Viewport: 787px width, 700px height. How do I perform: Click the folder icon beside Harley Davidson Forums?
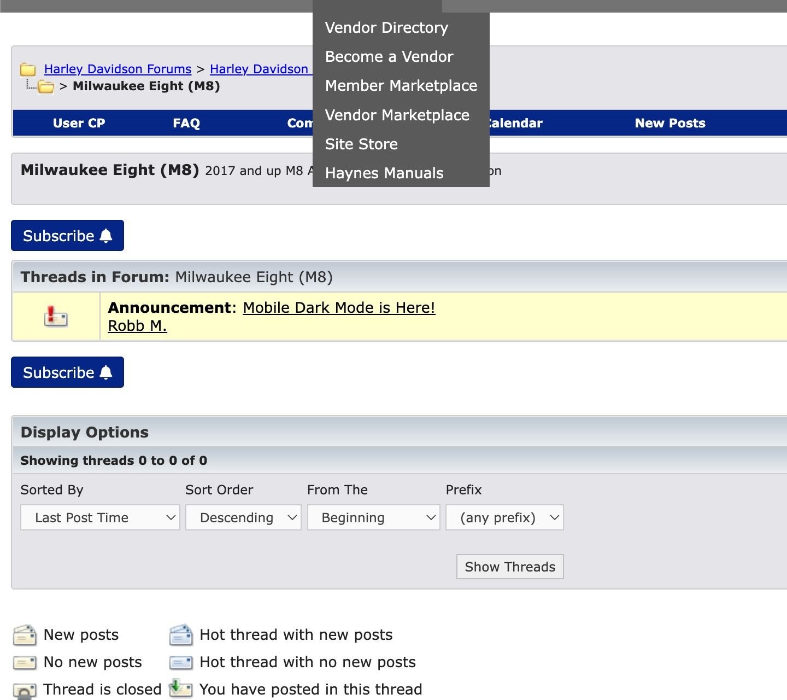click(x=28, y=69)
